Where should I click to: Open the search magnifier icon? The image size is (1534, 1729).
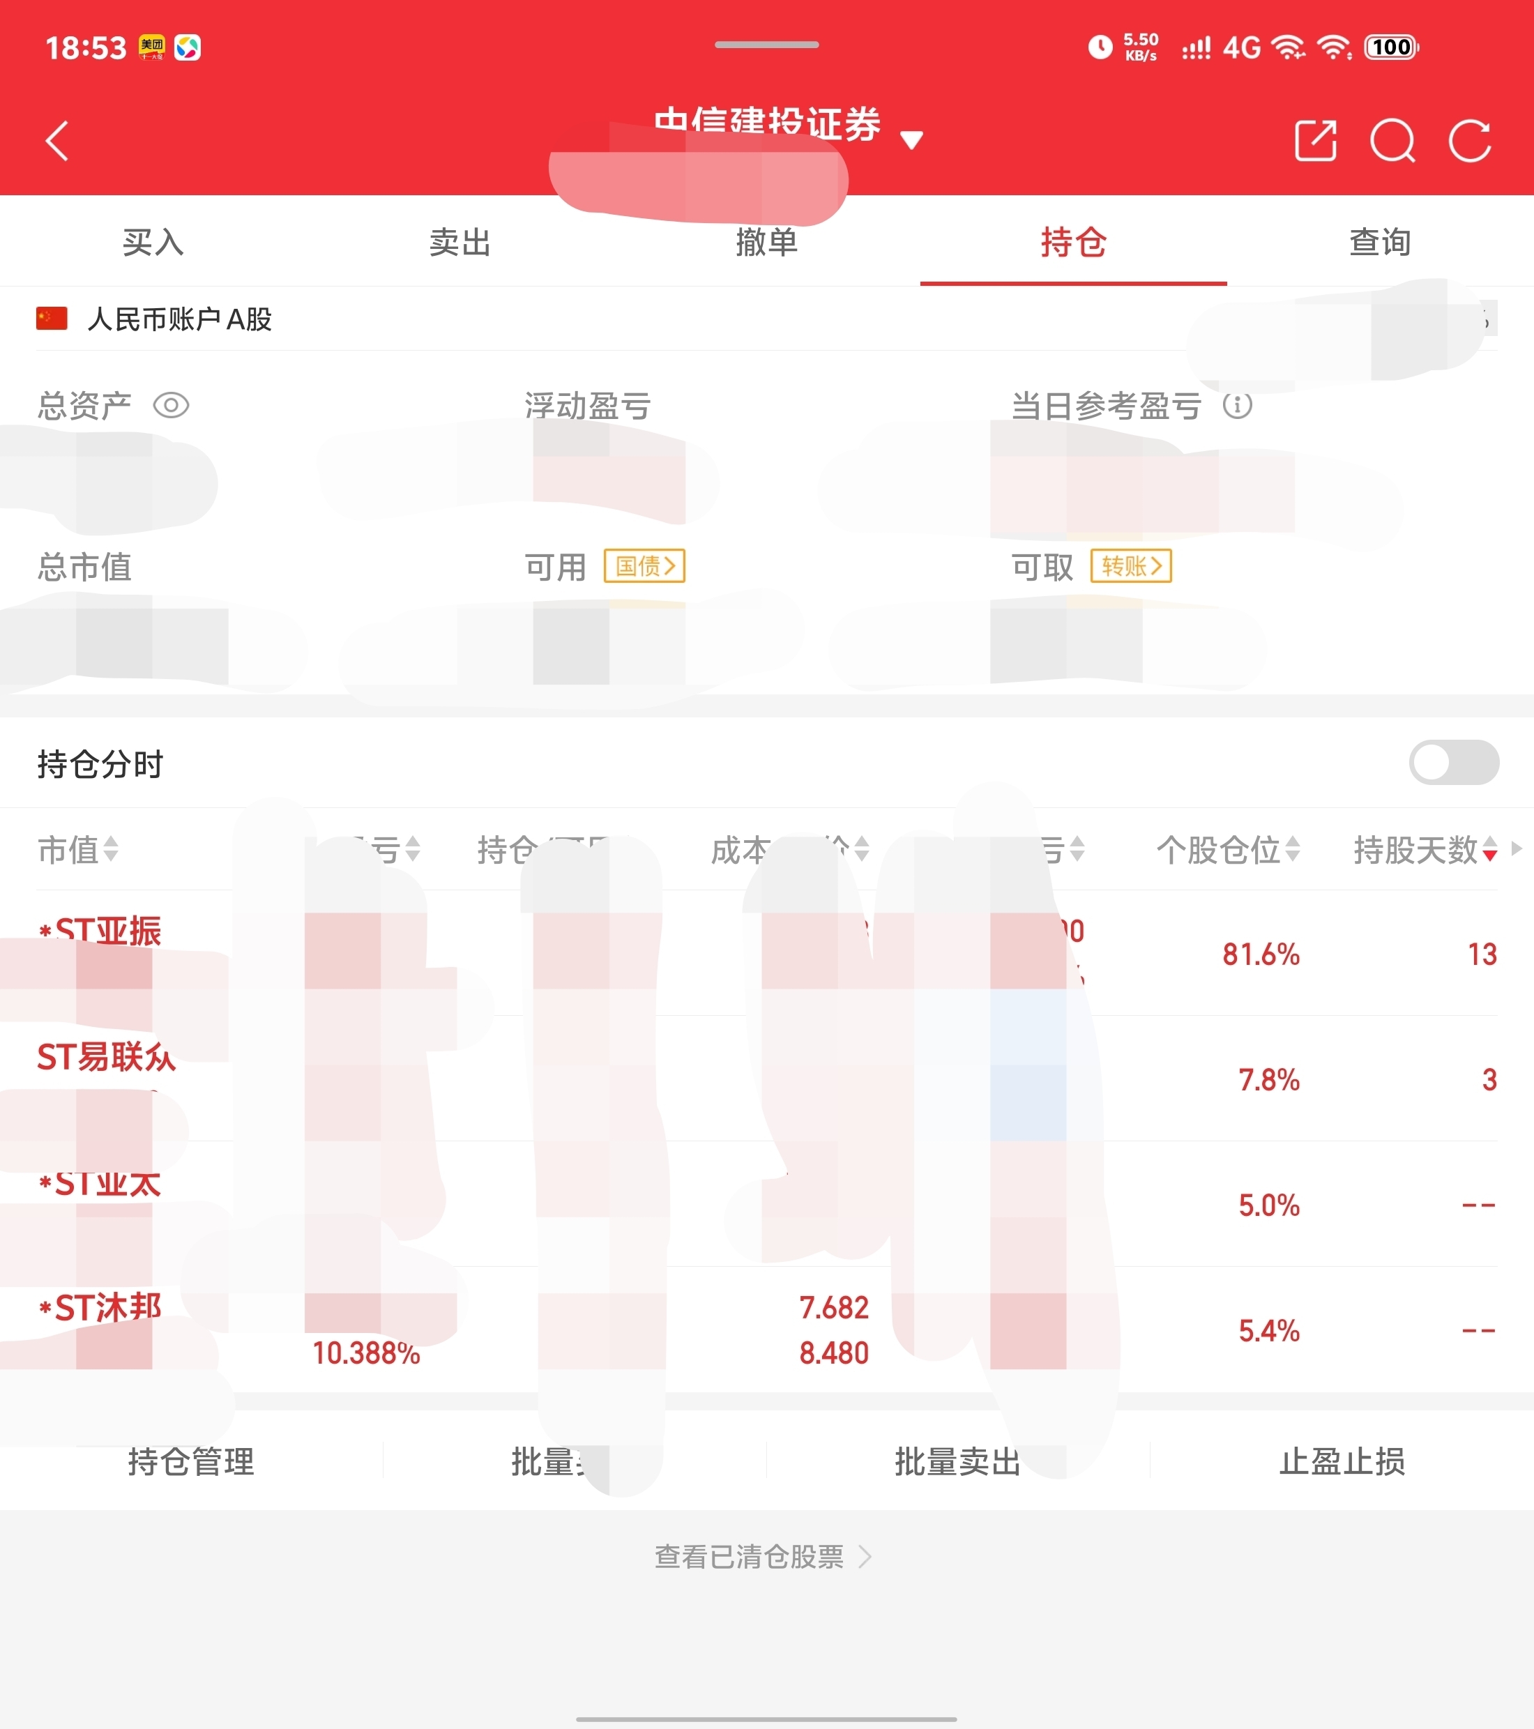[x=1392, y=140]
